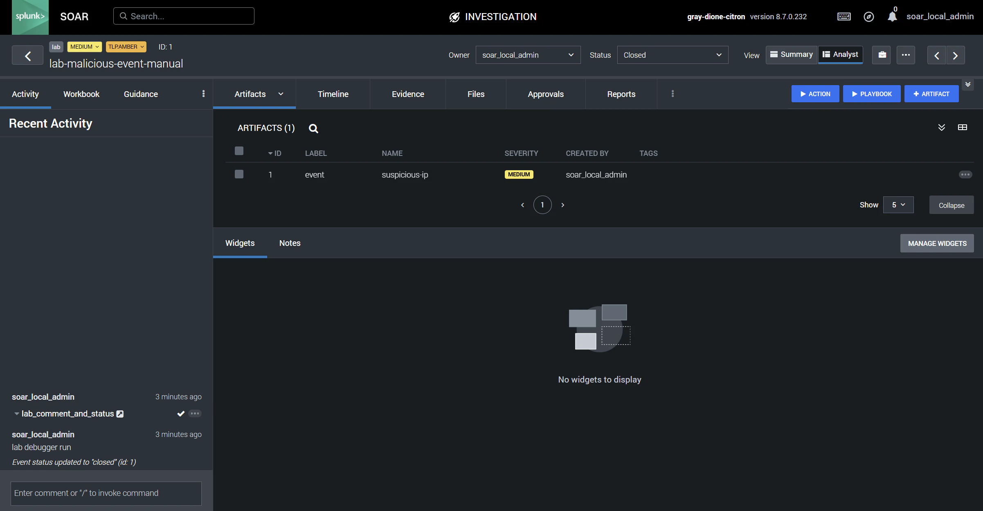The width and height of the screenshot is (983, 511).
Task: Open left panel tabs kebab menu
Action: (203, 94)
